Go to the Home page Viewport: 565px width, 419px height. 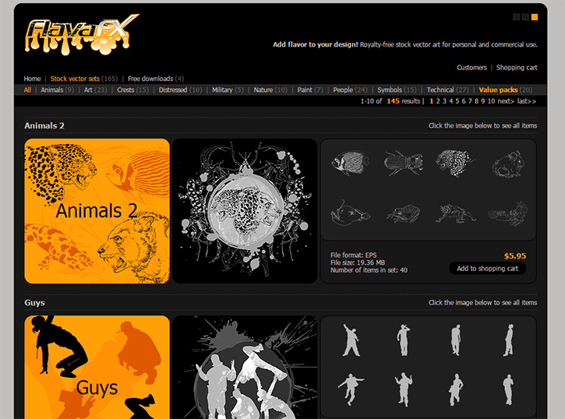coord(32,79)
